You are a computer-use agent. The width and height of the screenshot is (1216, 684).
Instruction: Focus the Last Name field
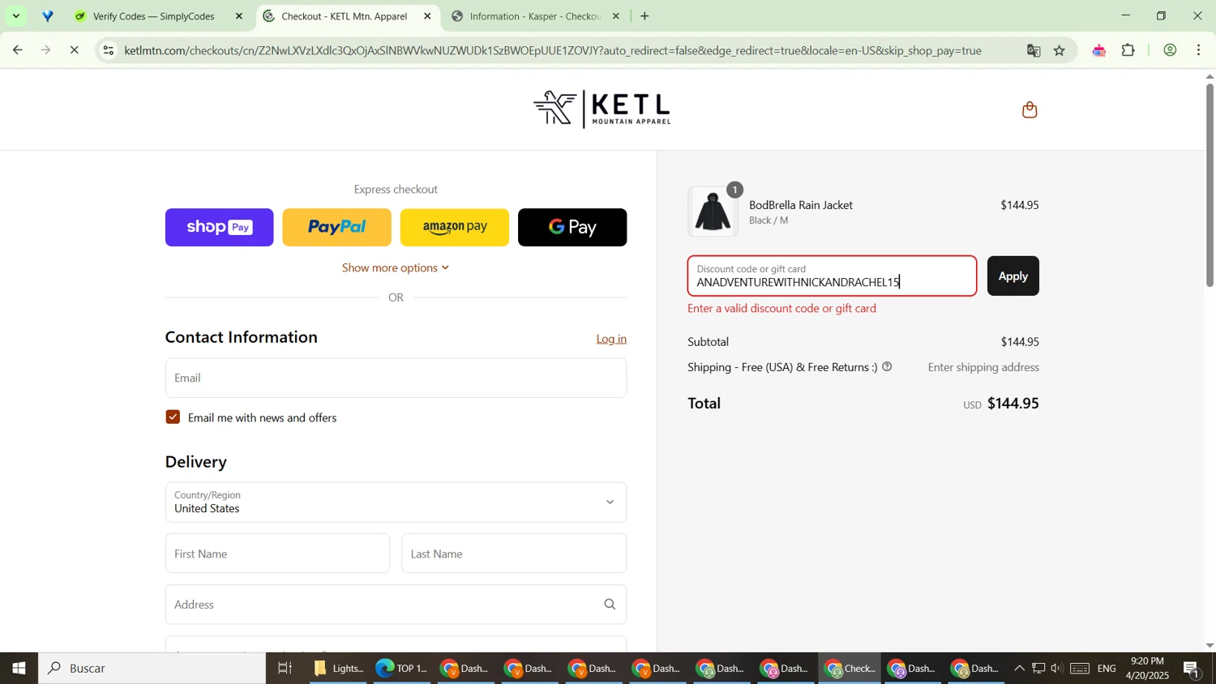(514, 554)
